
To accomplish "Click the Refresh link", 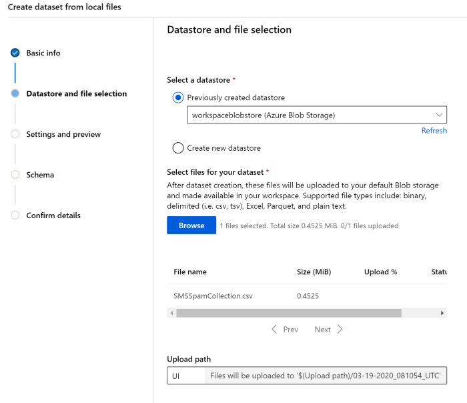I will [x=434, y=131].
